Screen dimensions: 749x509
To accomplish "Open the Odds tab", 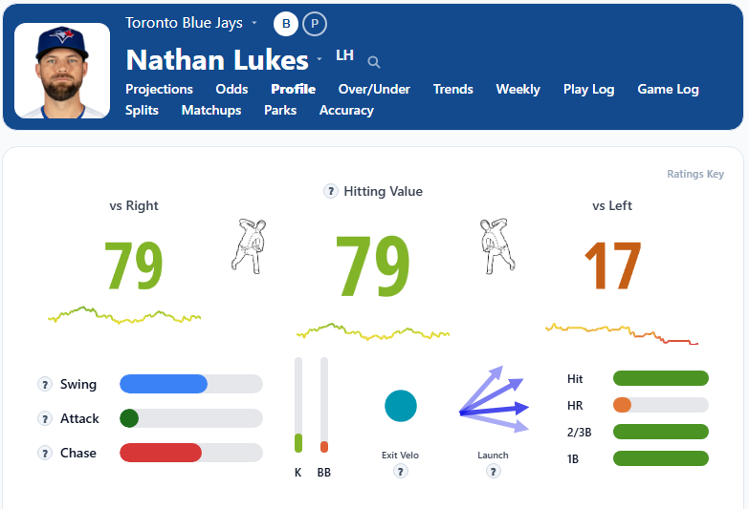I will [231, 89].
